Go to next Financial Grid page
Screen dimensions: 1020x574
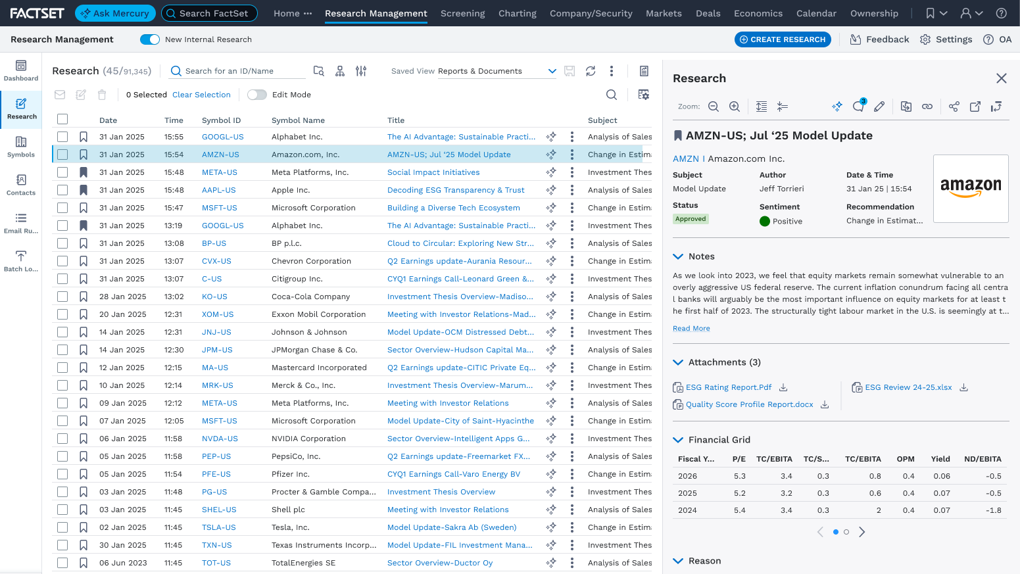click(x=862, y=532)
